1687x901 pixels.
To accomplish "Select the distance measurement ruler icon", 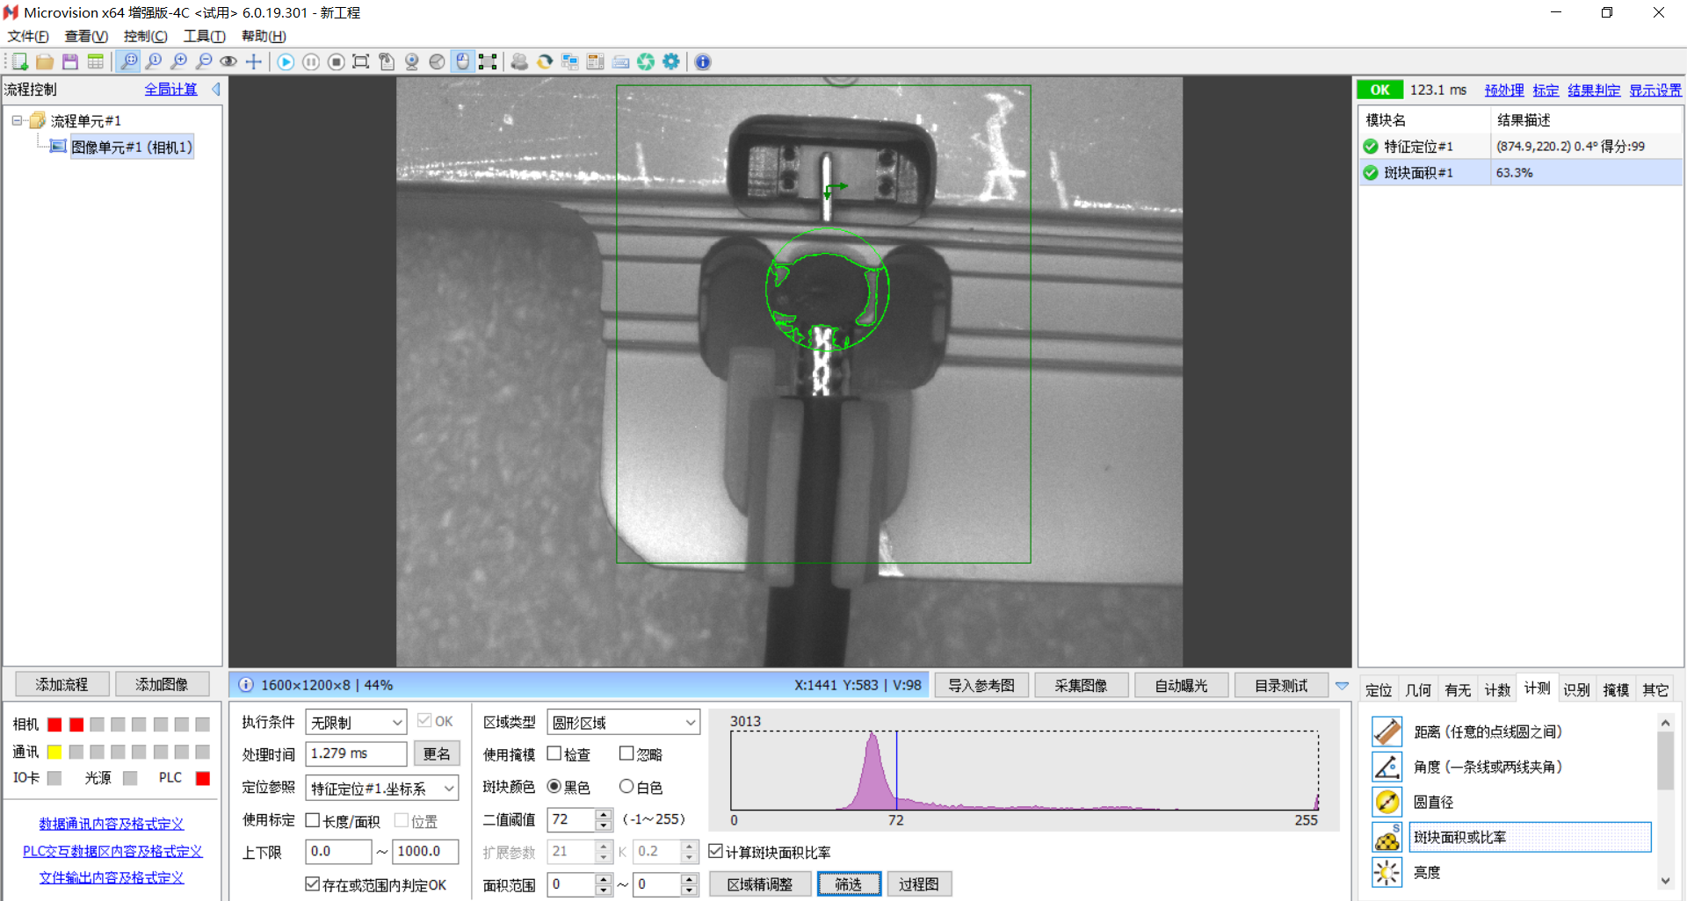I will point(1387,732).
